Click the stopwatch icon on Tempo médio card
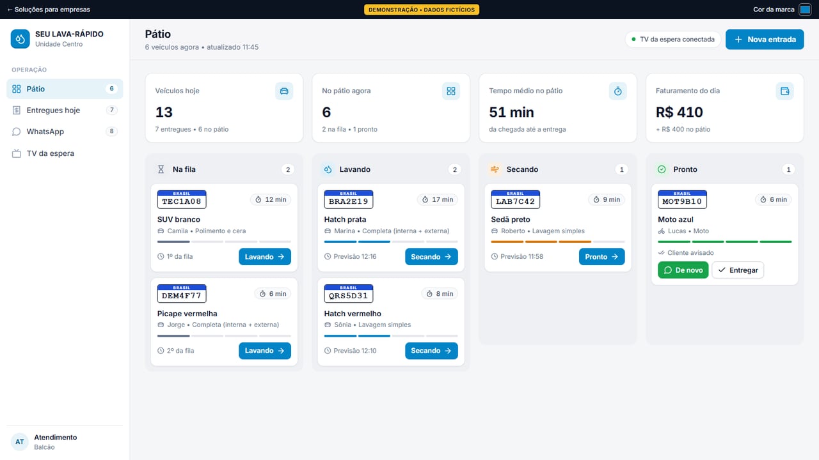Image resolution: width=819 pixels, height=460 pixels. click(618, 91)
